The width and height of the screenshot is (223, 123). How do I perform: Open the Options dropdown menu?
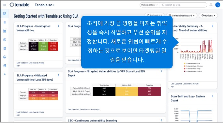click(x=208, y=15)
